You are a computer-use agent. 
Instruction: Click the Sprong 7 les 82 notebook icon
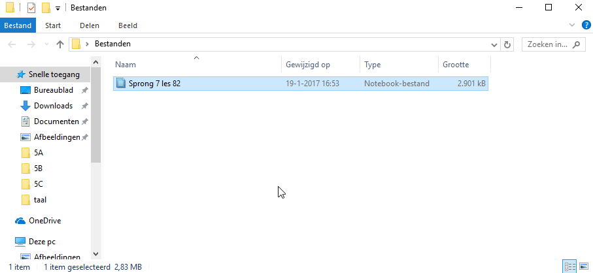click(121, 83)
